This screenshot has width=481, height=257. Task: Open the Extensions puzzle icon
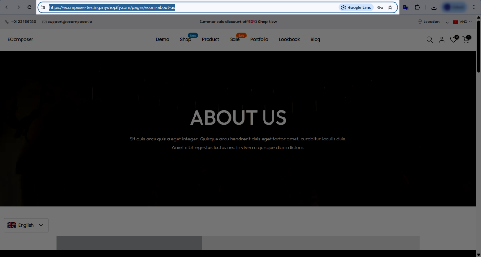[x=417, y=7]
